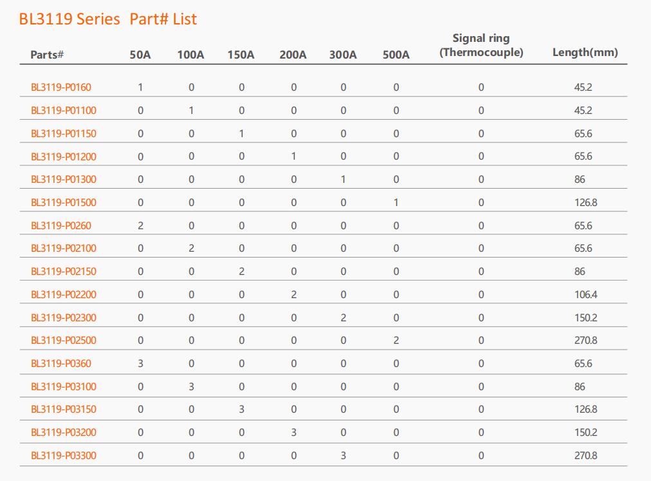This screenshot has width=651, height=481.
Task: Select part BL3119-P03150
Action: pos(64,410)
